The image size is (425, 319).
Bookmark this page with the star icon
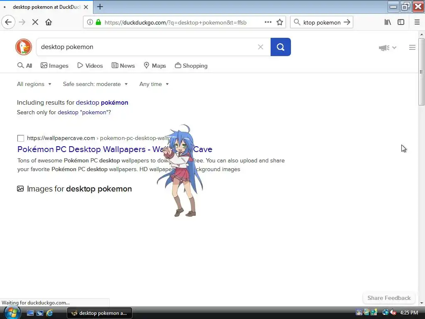(280, 22)
